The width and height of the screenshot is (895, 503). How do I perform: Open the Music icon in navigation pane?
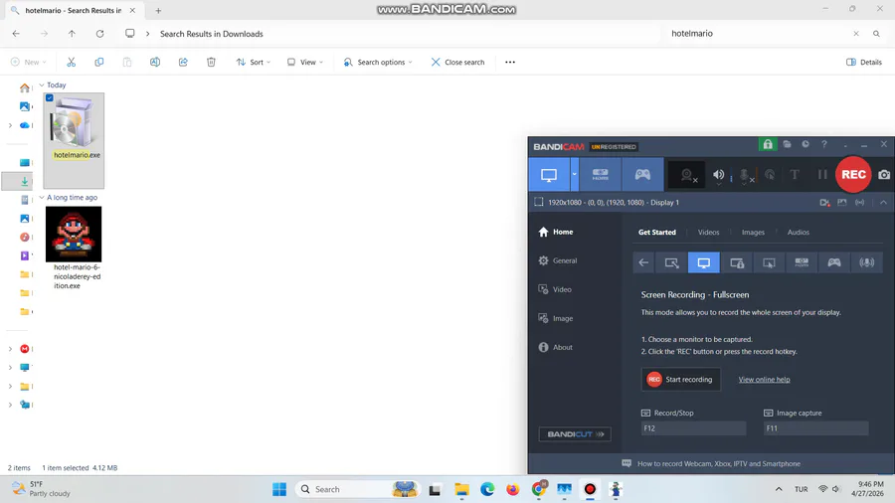coord(25,237)
